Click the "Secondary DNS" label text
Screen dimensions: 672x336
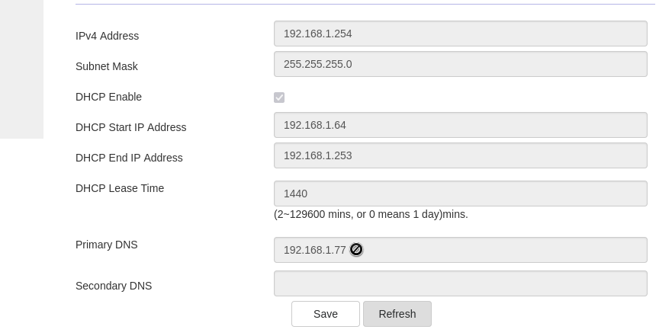[x=114, y=286]
